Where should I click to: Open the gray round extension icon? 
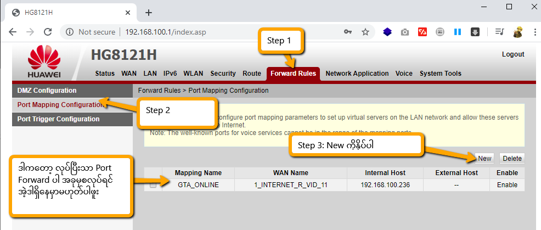point(440,32)
